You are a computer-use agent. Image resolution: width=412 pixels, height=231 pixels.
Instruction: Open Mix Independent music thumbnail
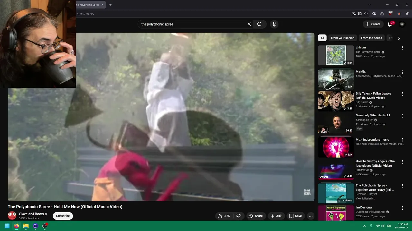point(336,147)
